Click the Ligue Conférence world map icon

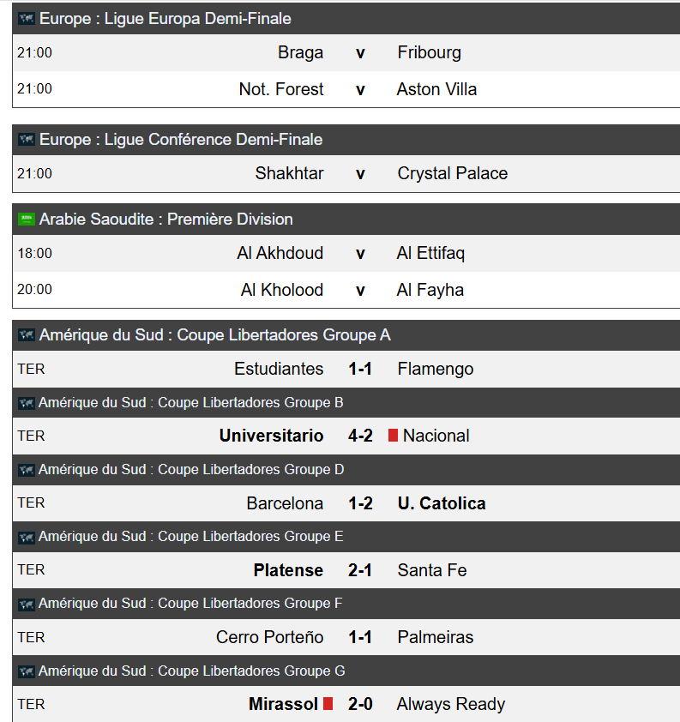click(x=27, y=139)
